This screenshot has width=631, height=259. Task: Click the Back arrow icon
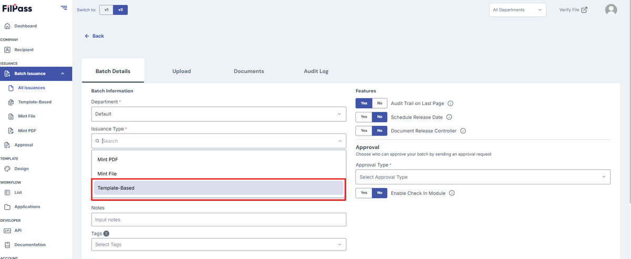(87, 36)
